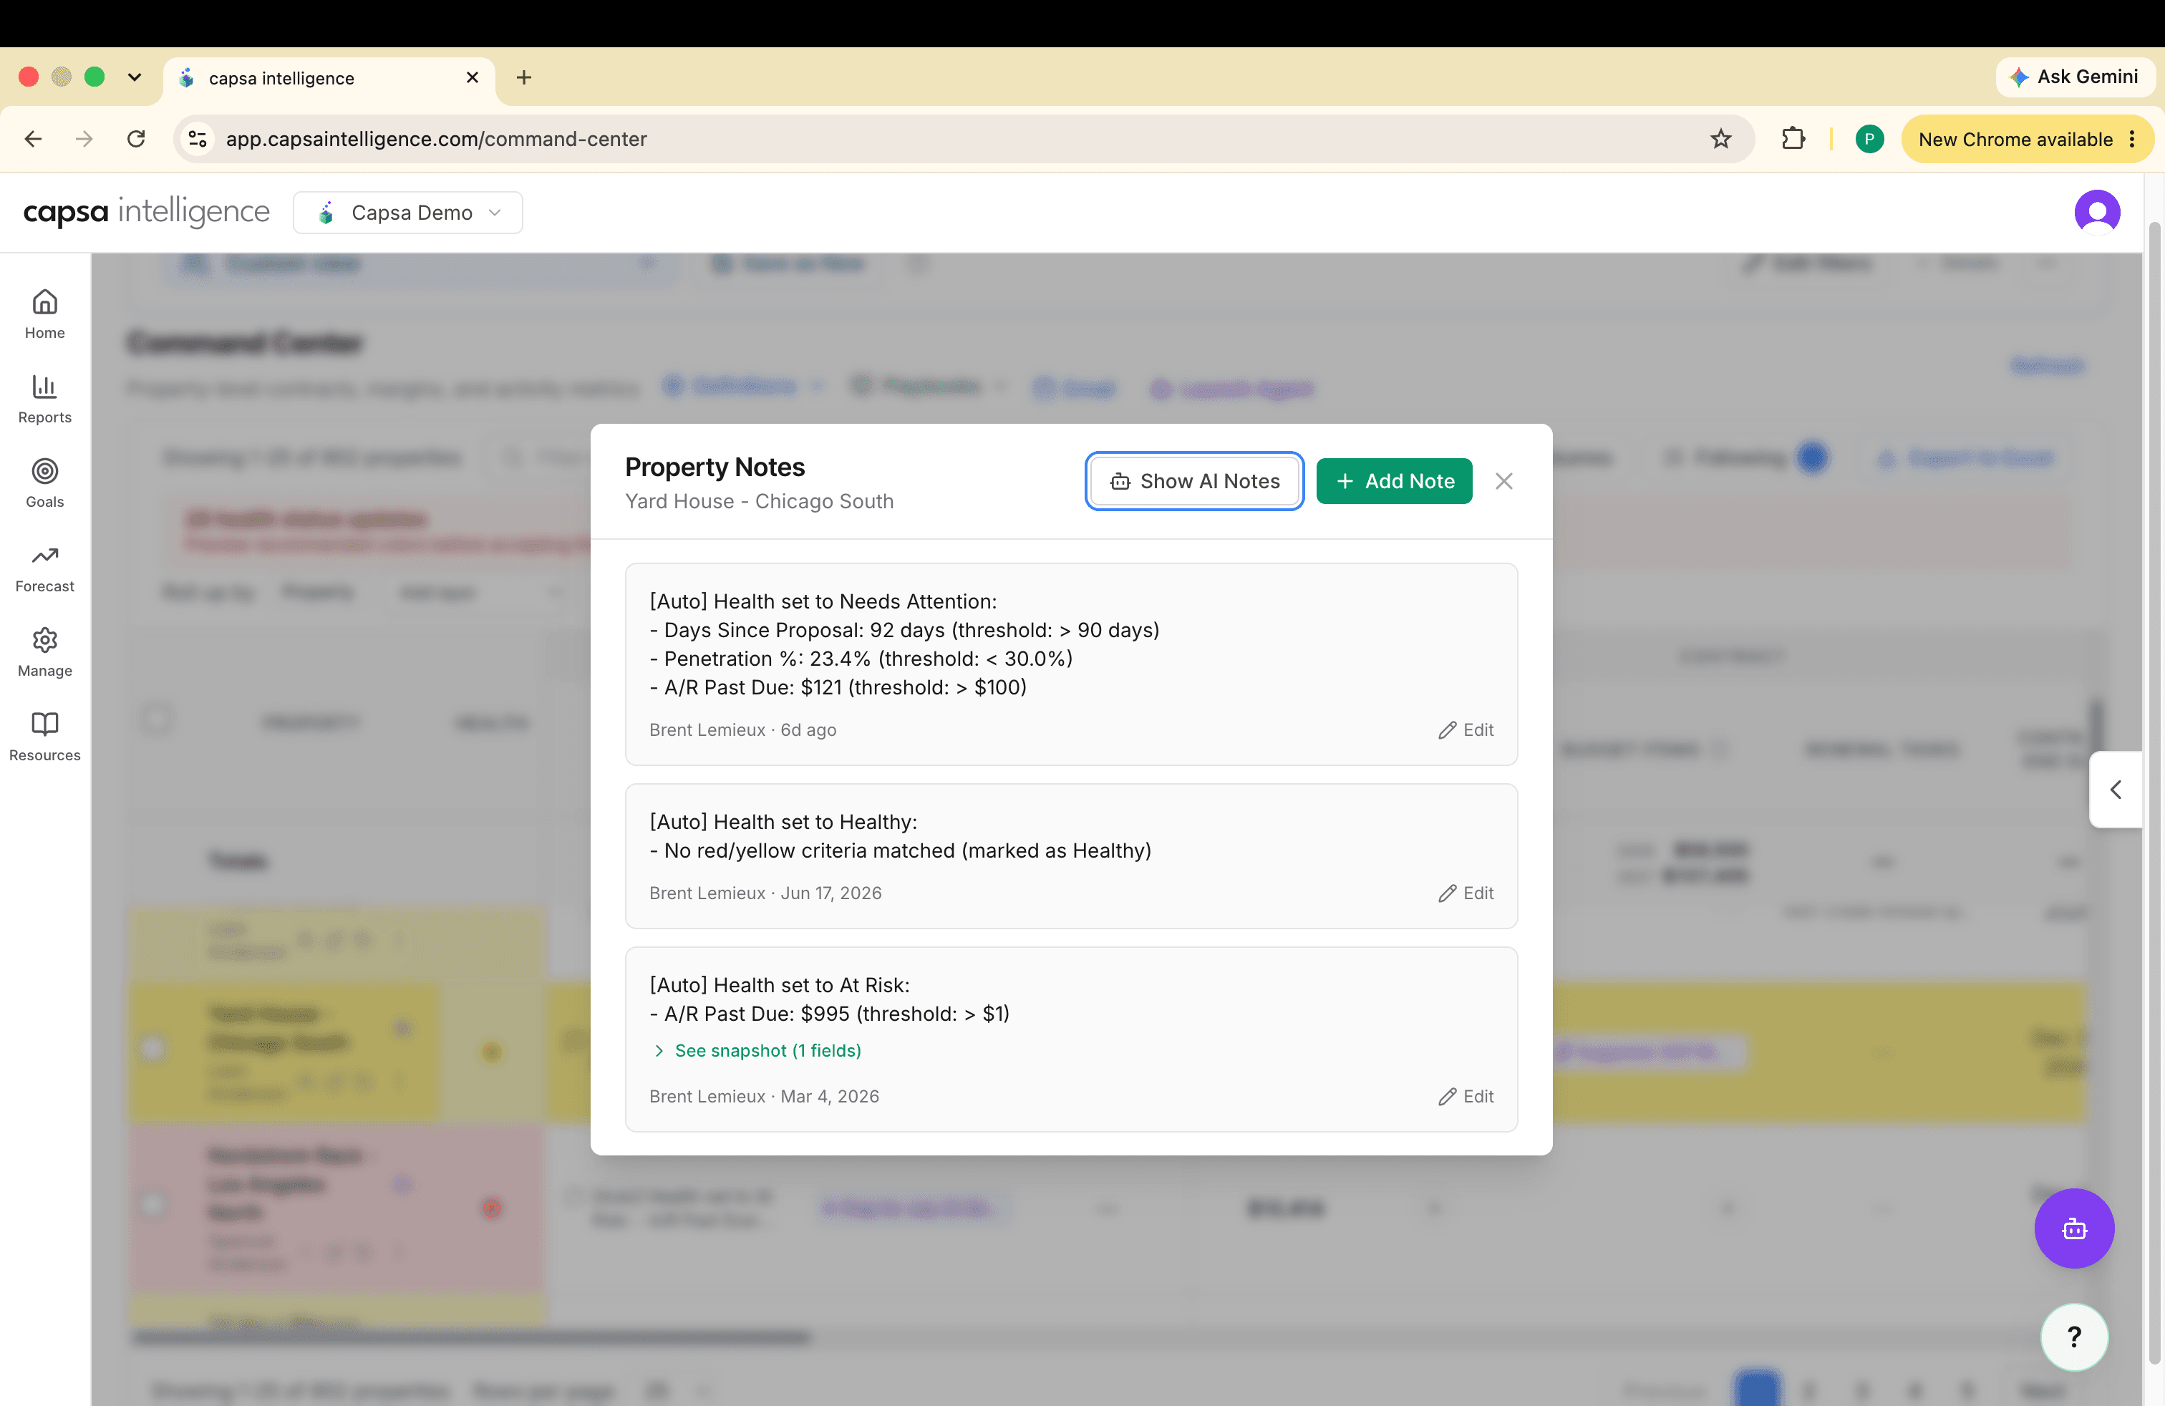Open the help question mark button
Viewport: 2165px width, 1406px height.
point(2073,1336)
